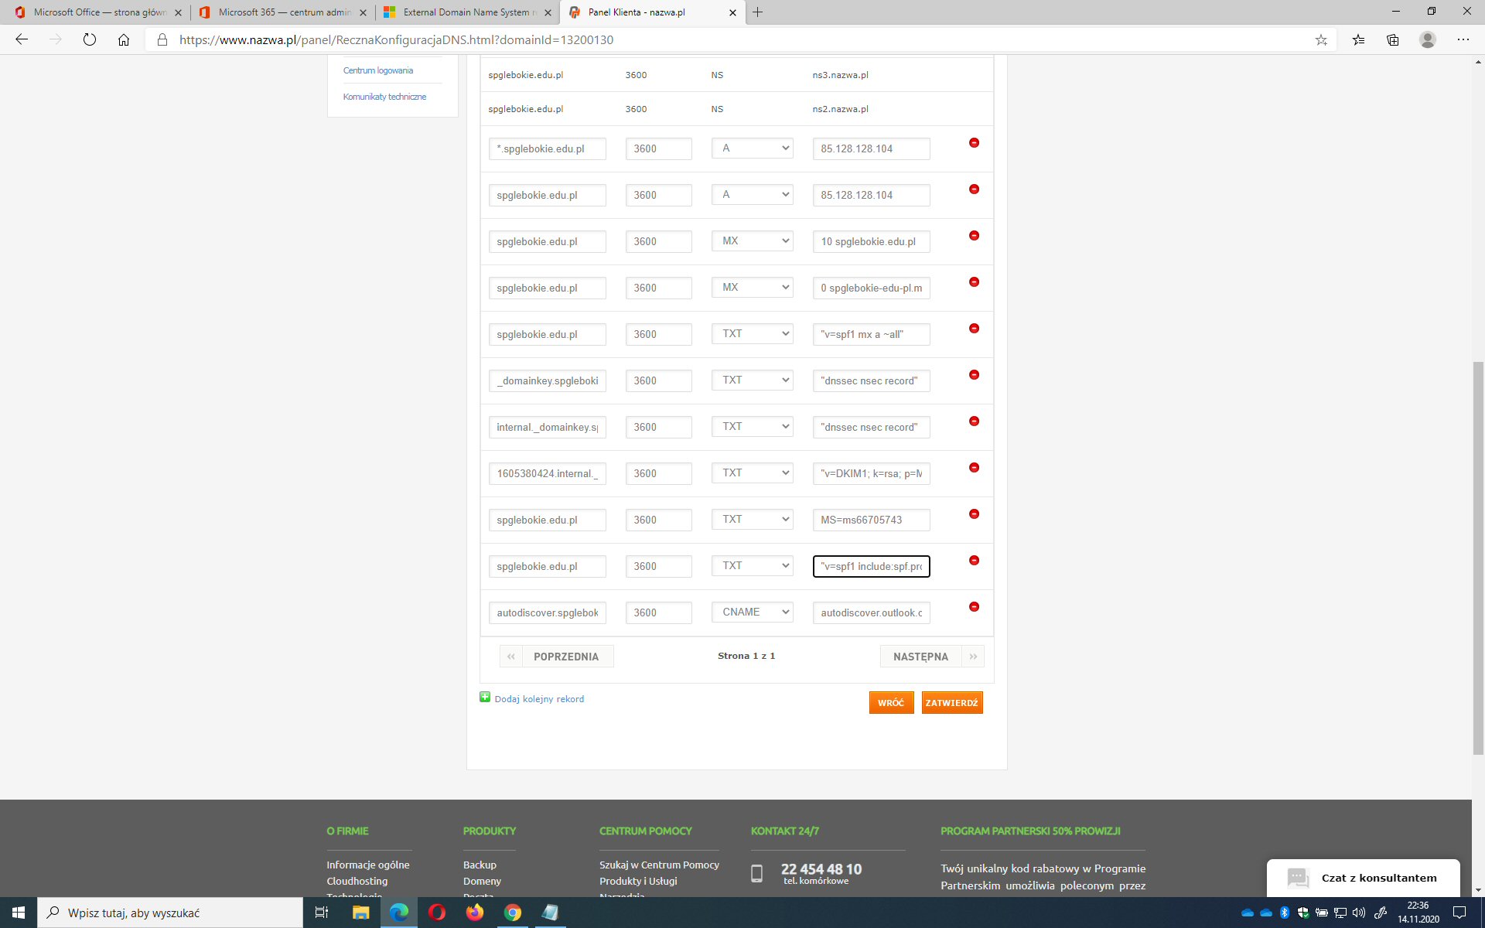Refresh the browser page
The image size is (1485, 928).
[x=90, y=39]
